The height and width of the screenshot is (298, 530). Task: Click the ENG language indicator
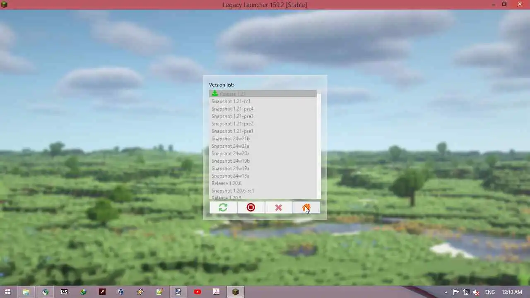(490, 292)
